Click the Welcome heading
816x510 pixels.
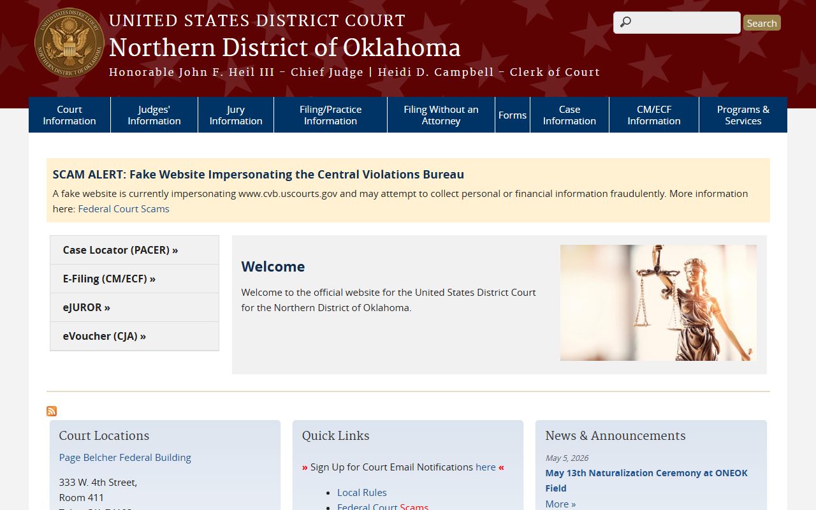click(x=273, y=266)
